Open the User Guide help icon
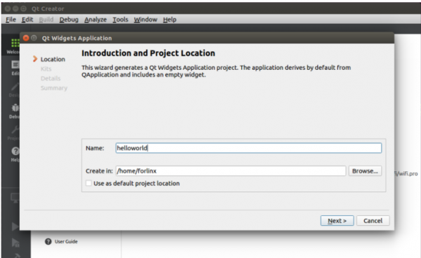Image resolution: width=421 pixels, height=258 pixels. click(48, 241)
